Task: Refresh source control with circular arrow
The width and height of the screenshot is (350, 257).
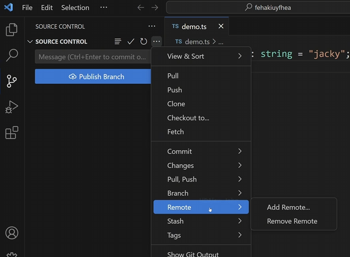Action: pos(143,42)
